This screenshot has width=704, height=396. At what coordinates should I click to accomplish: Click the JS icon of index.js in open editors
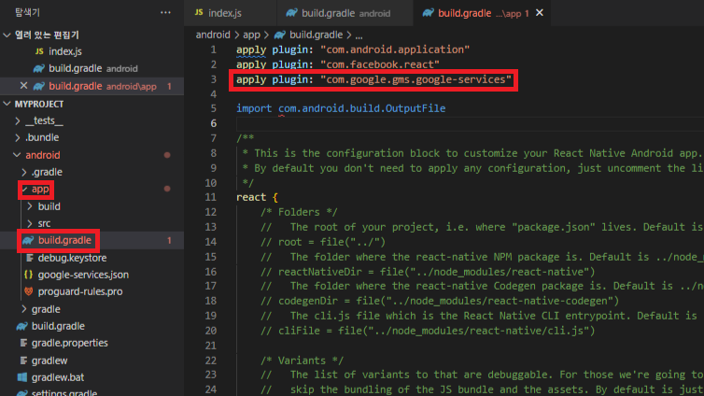[39, 51]
